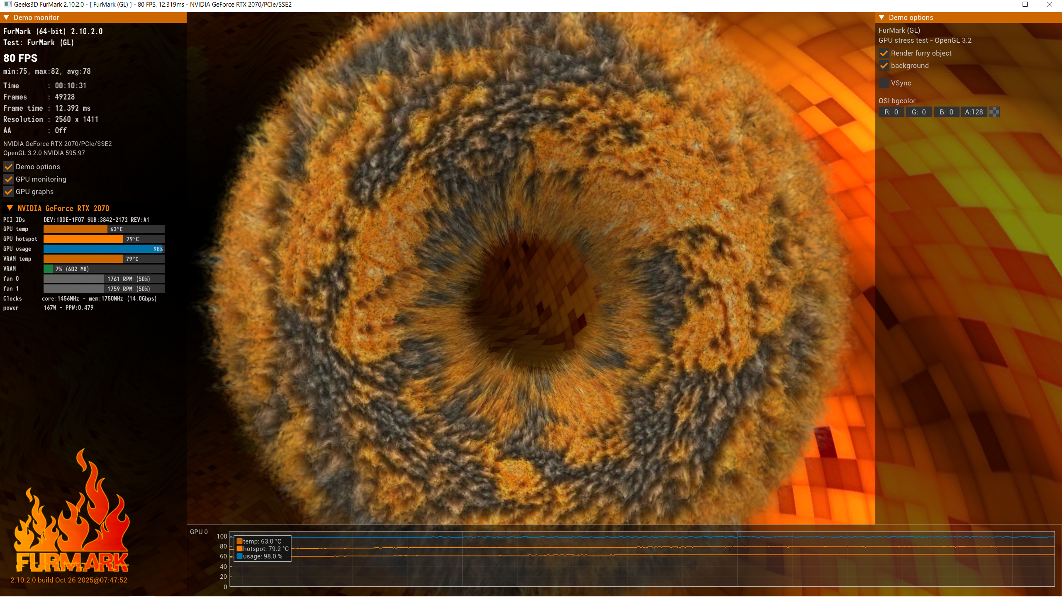This screenshot has height=597, width=1062.
Task: Click the G: 0 color value field
Action: [x=918, y=112]
